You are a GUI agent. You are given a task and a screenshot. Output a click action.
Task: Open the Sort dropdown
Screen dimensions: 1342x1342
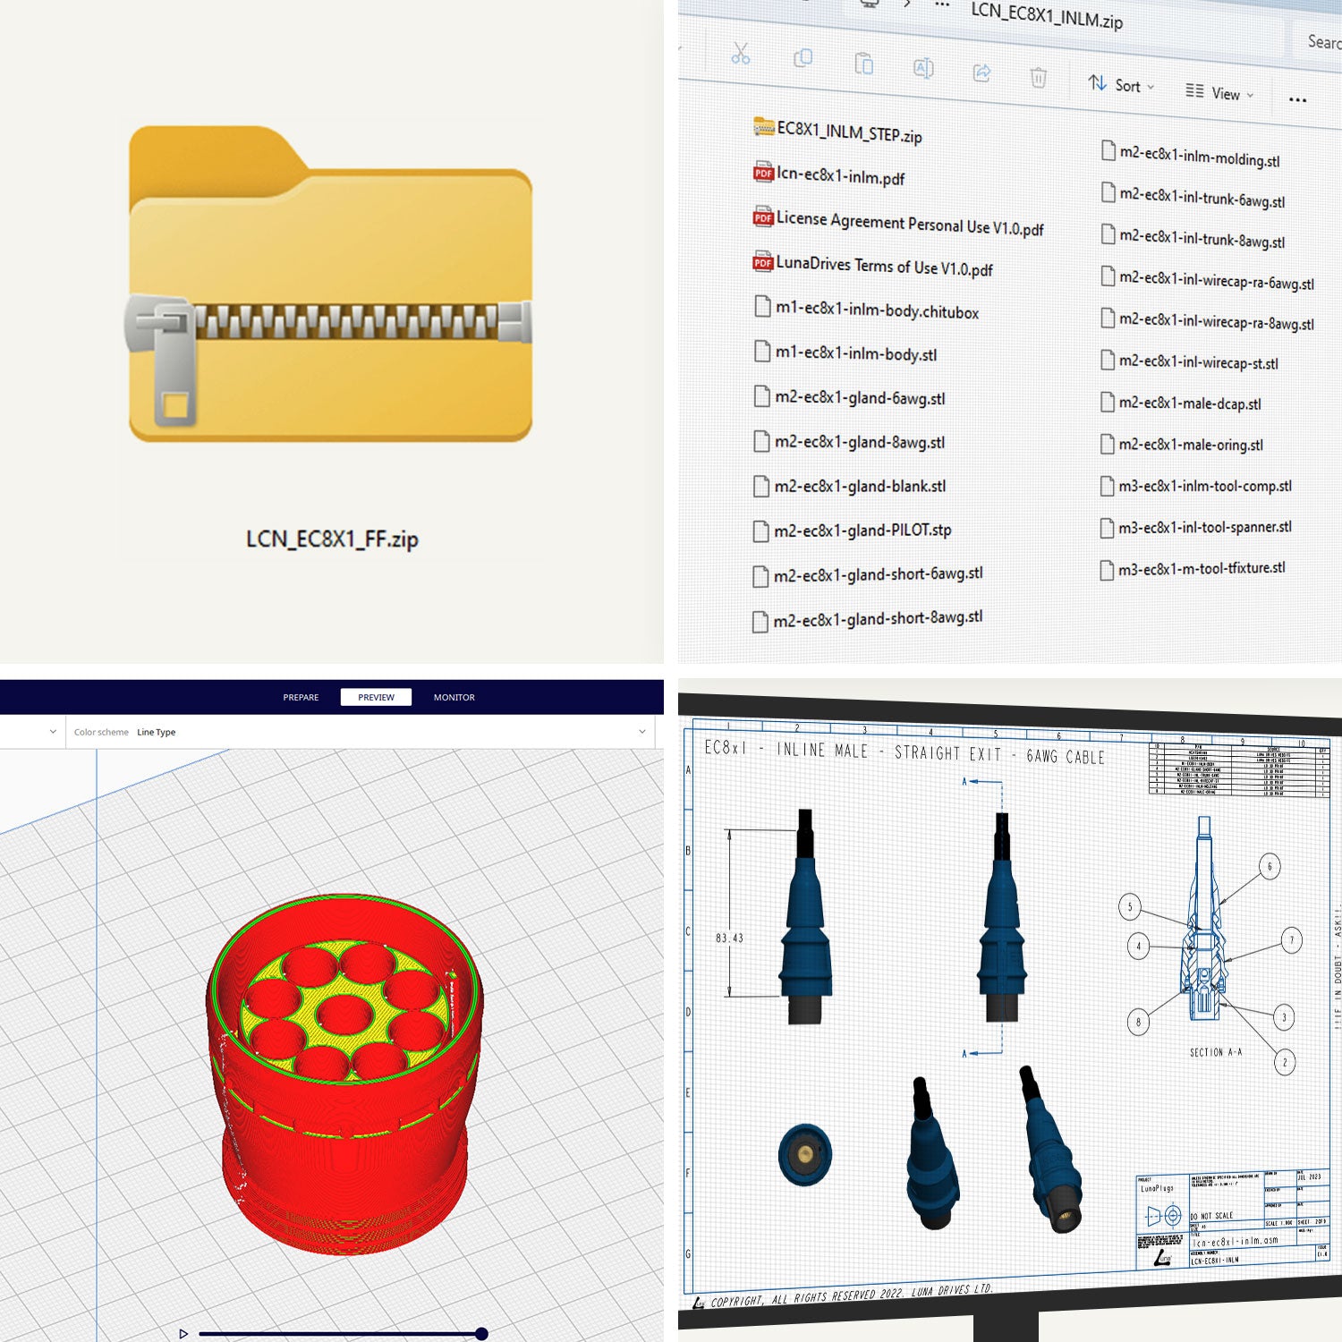point(1120,85)
